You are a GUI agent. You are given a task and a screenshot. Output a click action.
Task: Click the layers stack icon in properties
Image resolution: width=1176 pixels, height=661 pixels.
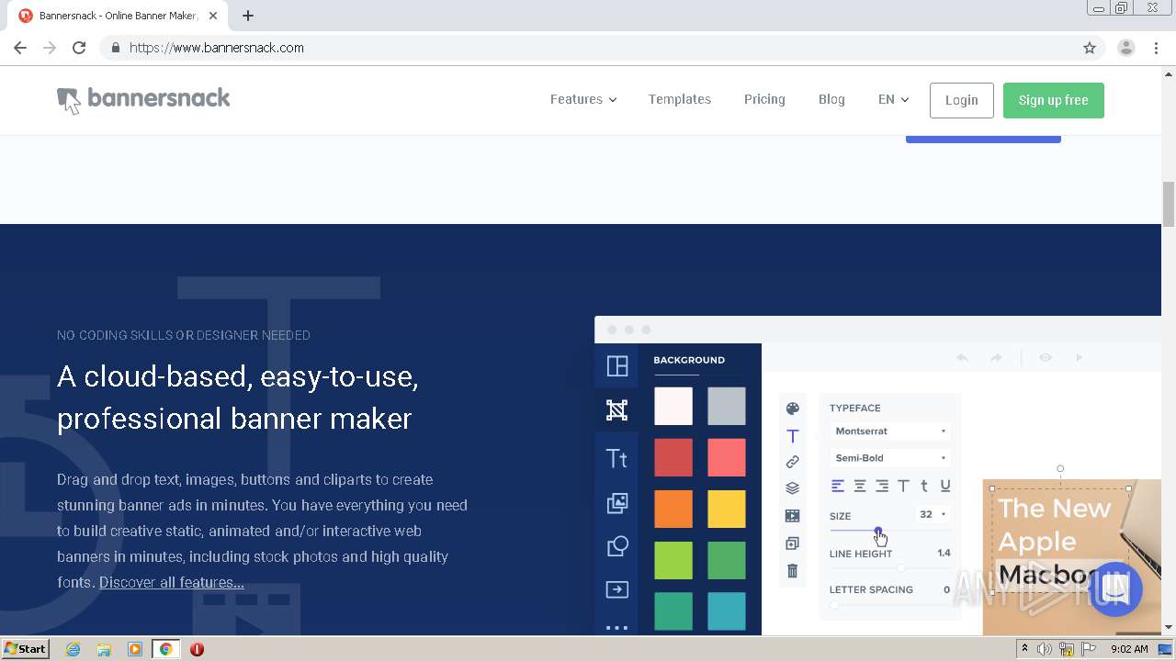coord(793,488)
